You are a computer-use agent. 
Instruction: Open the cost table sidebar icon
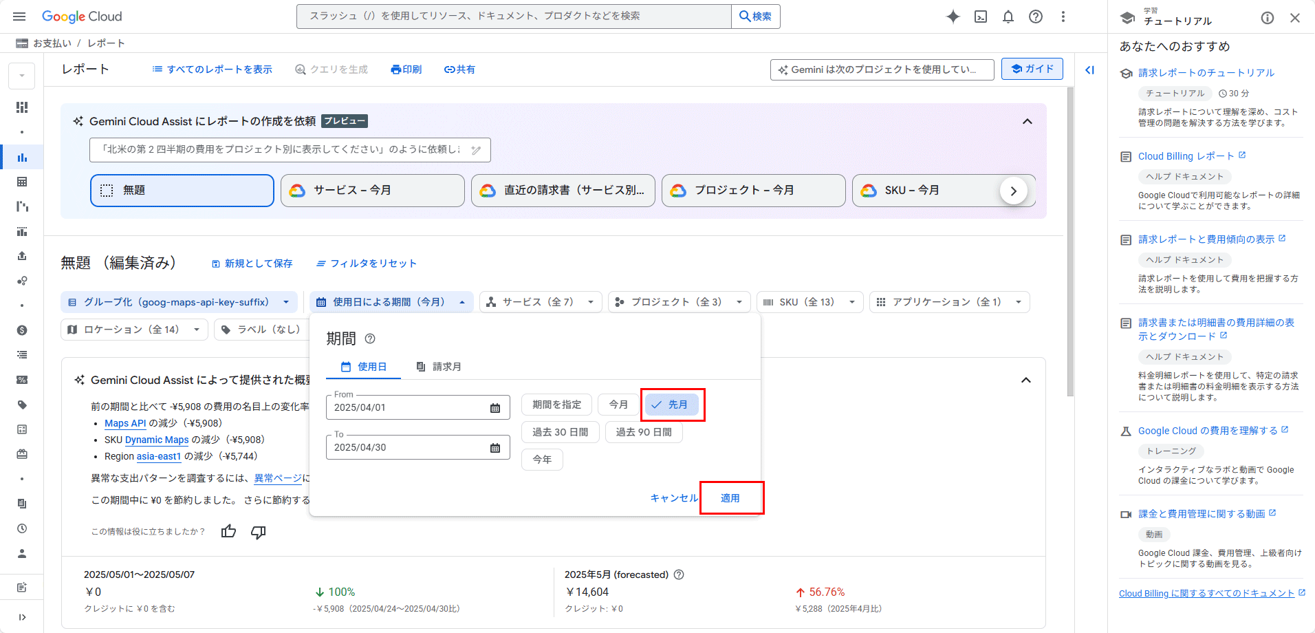[x=22, y=182]
